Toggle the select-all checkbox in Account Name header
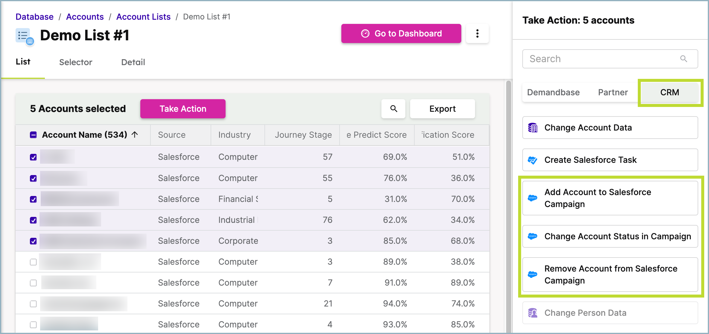709x334 pixels. coord(33,135)
